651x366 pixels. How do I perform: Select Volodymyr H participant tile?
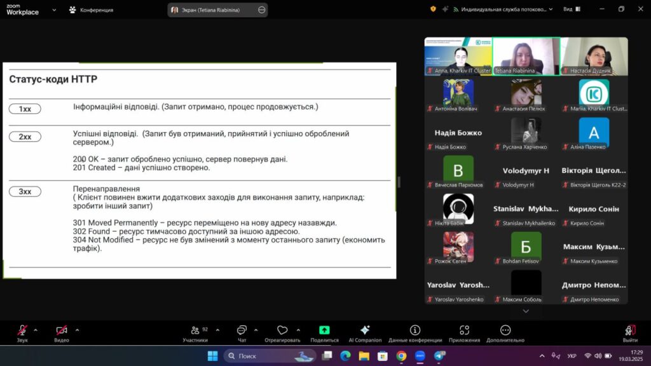pyautogui.click(x=526, y=171)
